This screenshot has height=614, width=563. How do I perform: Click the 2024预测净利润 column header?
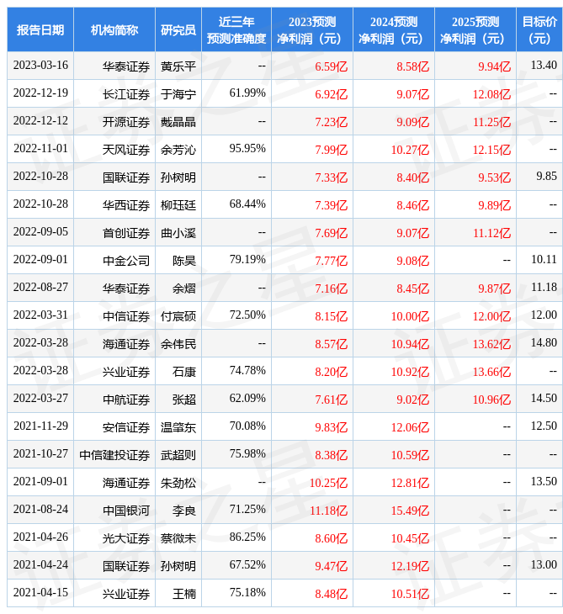tap(394, 29)
